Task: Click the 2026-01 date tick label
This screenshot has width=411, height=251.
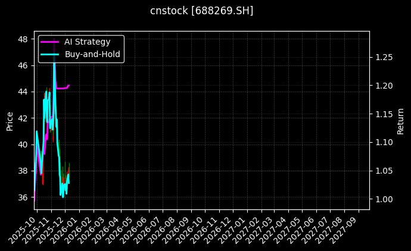Action: coord(67,227)
